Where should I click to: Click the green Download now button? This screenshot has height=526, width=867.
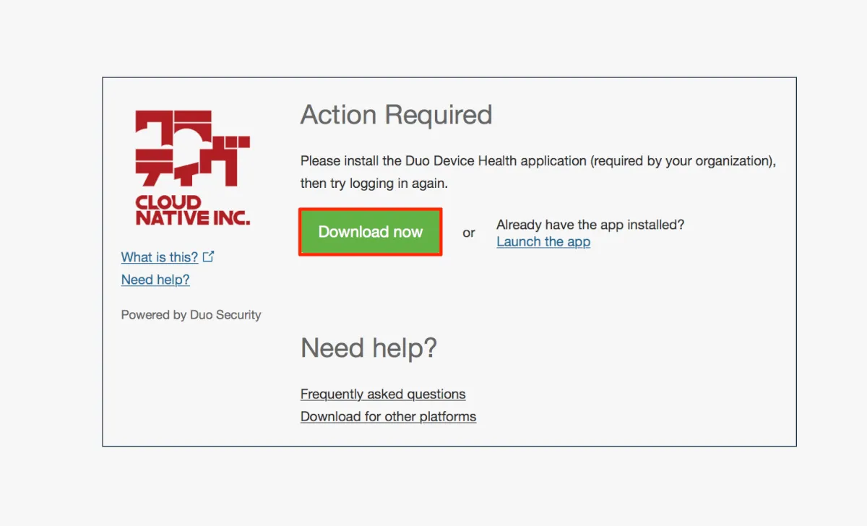click(x=370, y=232)
